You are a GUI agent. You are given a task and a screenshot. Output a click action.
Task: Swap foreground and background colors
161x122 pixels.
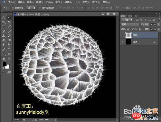[9, 62]
